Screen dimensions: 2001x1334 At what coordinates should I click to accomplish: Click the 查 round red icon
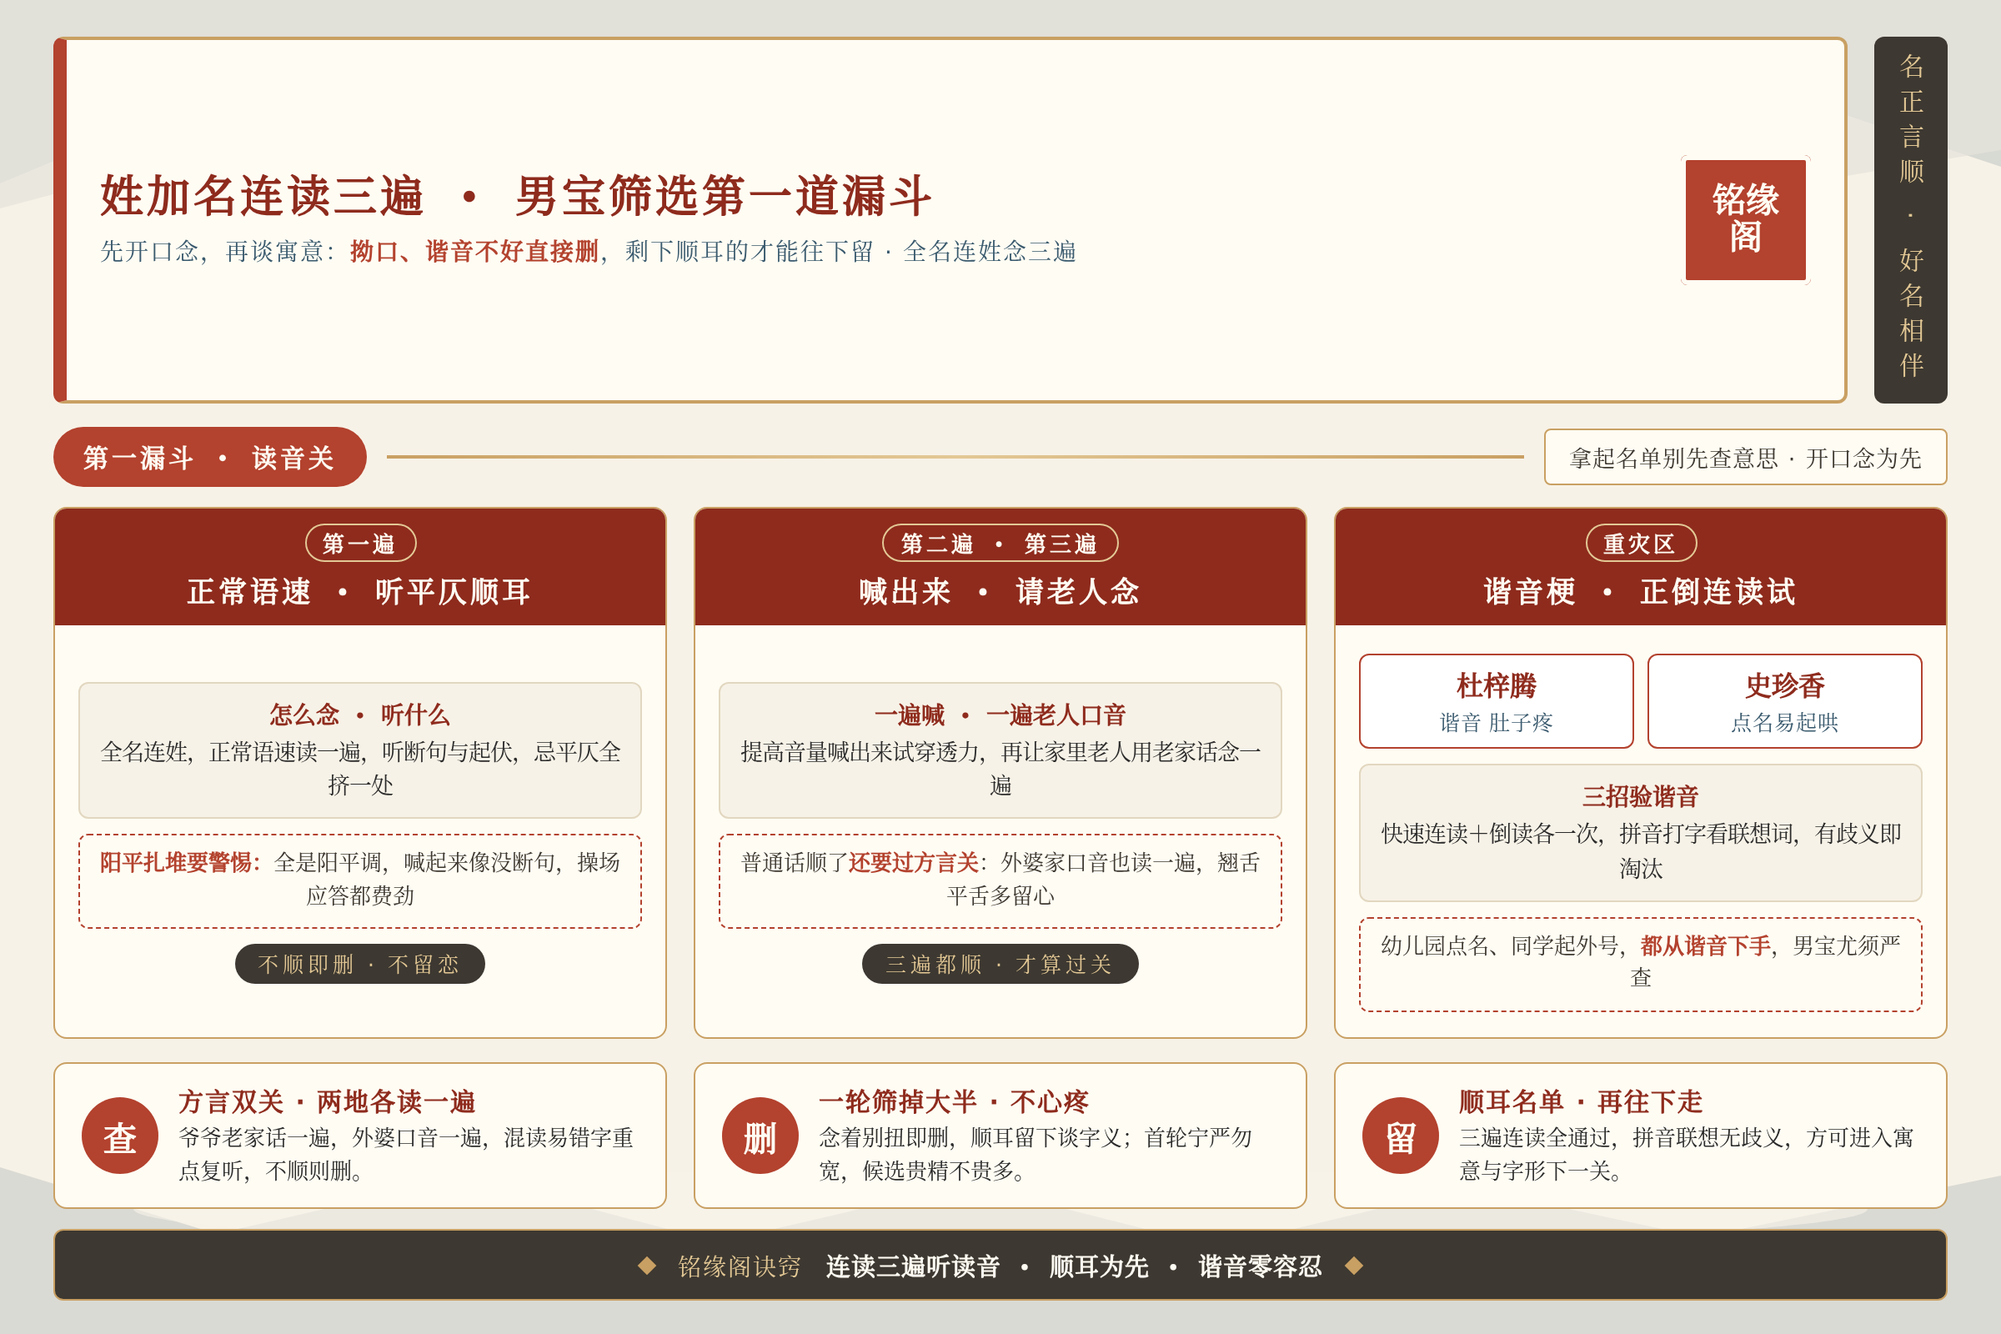[120, 1135]
